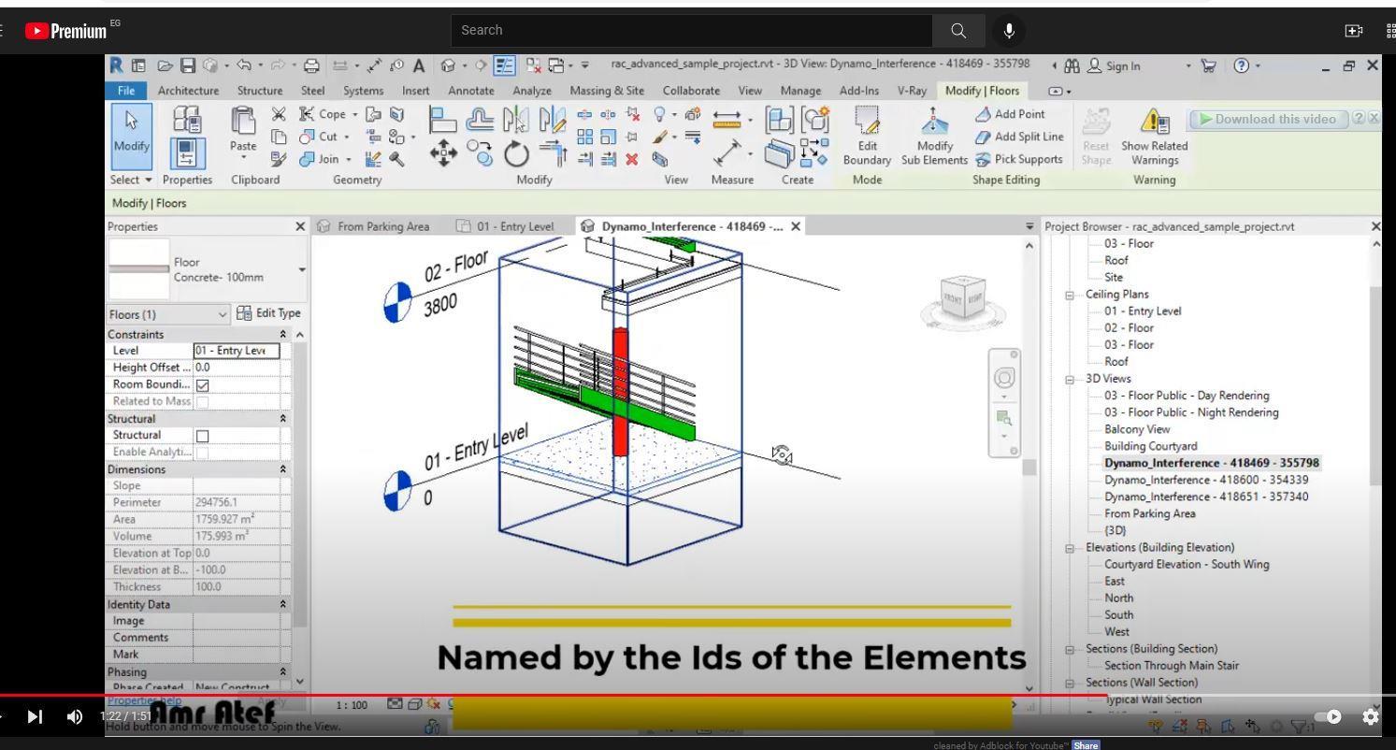This screenshot has width=1396, height=750.
Task: Open the Select panel dropdown
Action: click(133, 180)
